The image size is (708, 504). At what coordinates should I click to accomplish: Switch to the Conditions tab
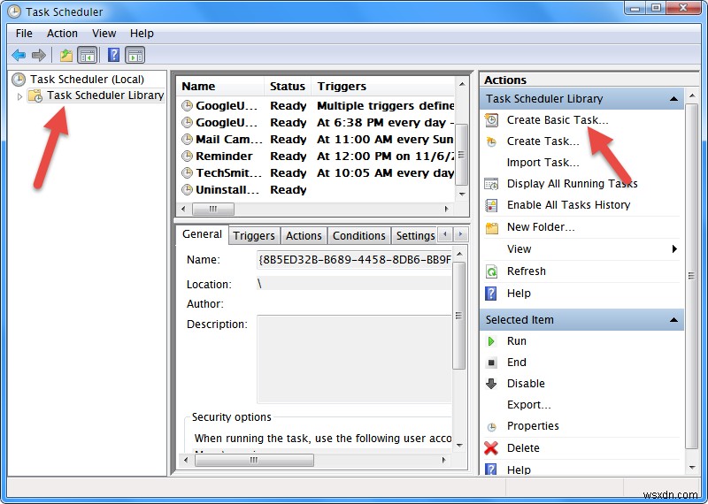click(359, 235)
